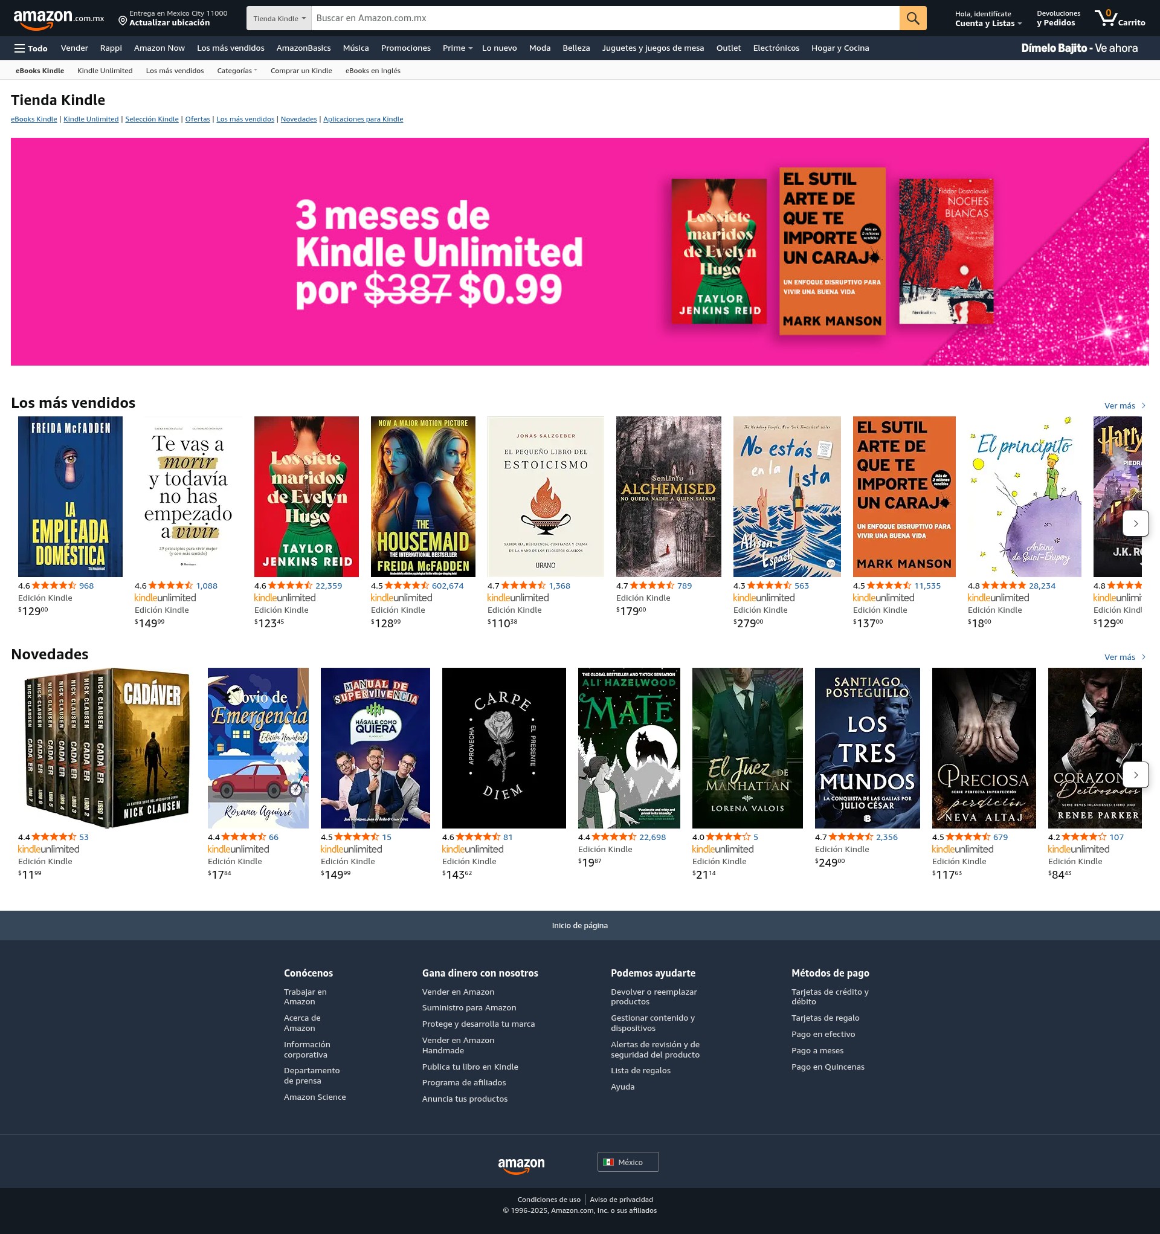
Task: Open The Housemaid book cover
Action: click(423, 497)
